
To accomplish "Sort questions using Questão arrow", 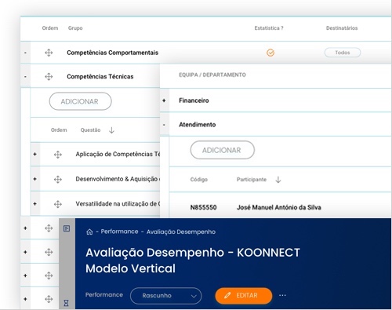I will click(x=111, y=130).
